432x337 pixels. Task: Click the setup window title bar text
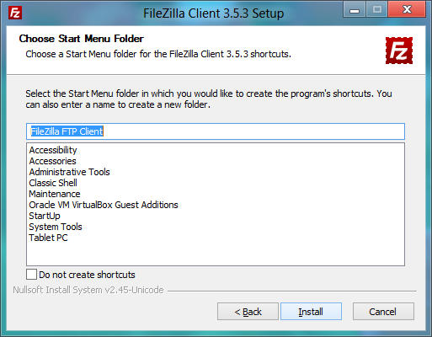click(213, 13)
